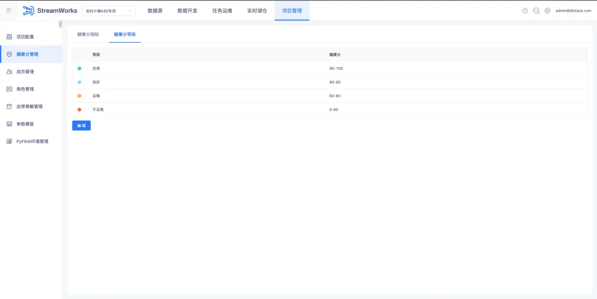Viewport: 597px width, 299px height.
Task: Select the 及格 60-80 table row
Action: [329, 96]
